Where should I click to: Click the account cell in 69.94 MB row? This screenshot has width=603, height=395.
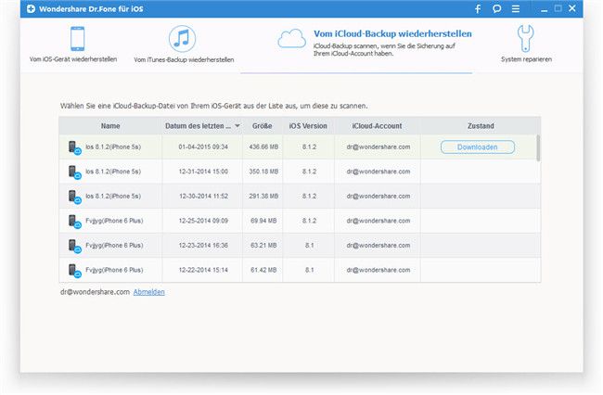[378, 221]
